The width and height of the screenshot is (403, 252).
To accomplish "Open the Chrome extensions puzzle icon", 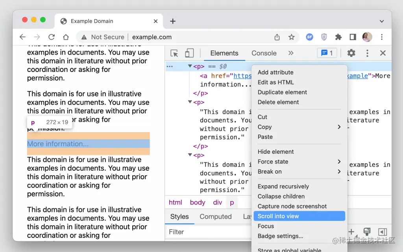I will point(338,37).
